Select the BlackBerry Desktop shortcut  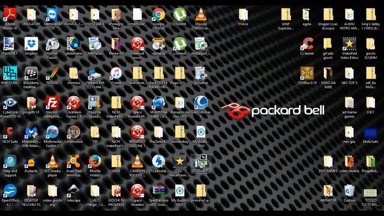click(31, 73)
